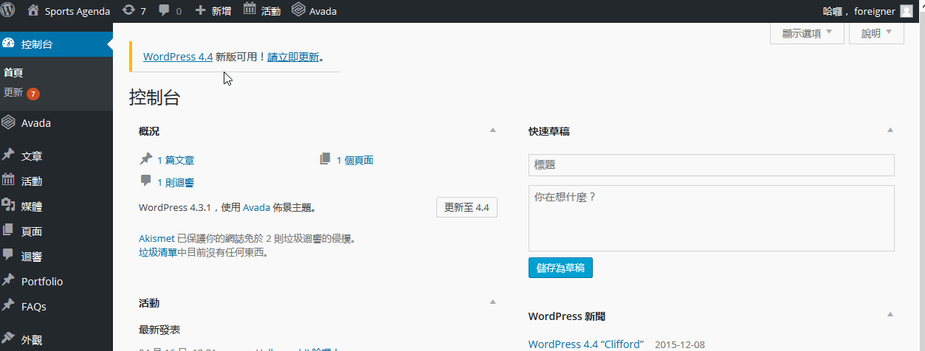The image size is (925, 351).
Task: Collapse the 快速草稿 panel with its arrow
Action: (890, 131)
